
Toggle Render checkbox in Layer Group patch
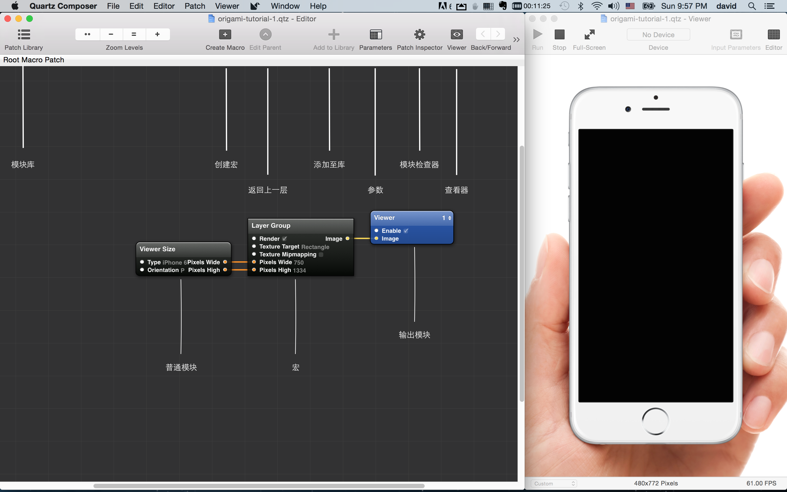point(284,239)
